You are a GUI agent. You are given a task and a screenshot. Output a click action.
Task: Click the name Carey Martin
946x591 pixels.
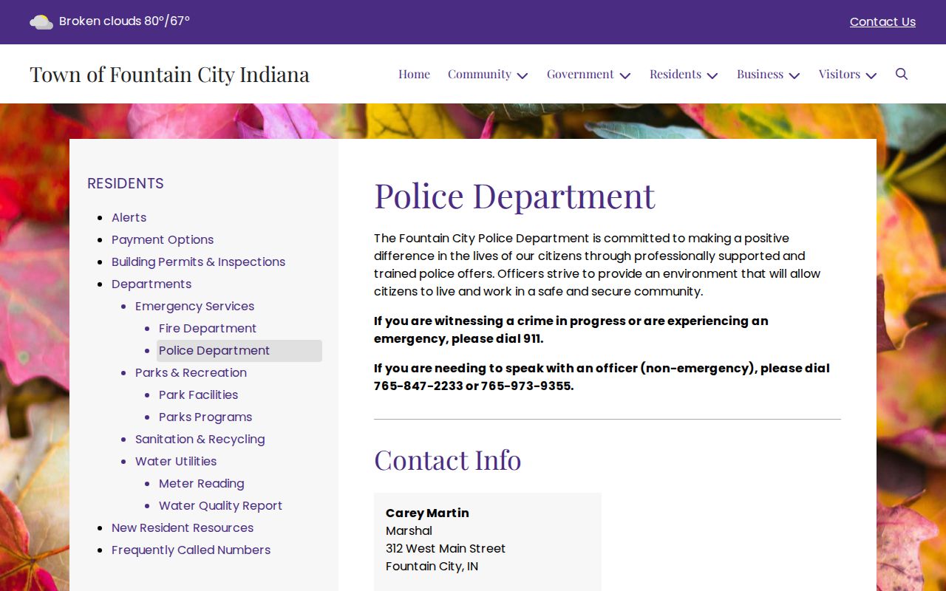(x=427, y=513)
